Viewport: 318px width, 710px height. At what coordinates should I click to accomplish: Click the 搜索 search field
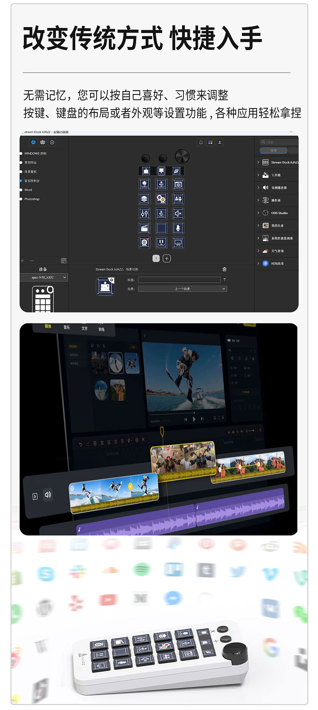tap(279, 142)
